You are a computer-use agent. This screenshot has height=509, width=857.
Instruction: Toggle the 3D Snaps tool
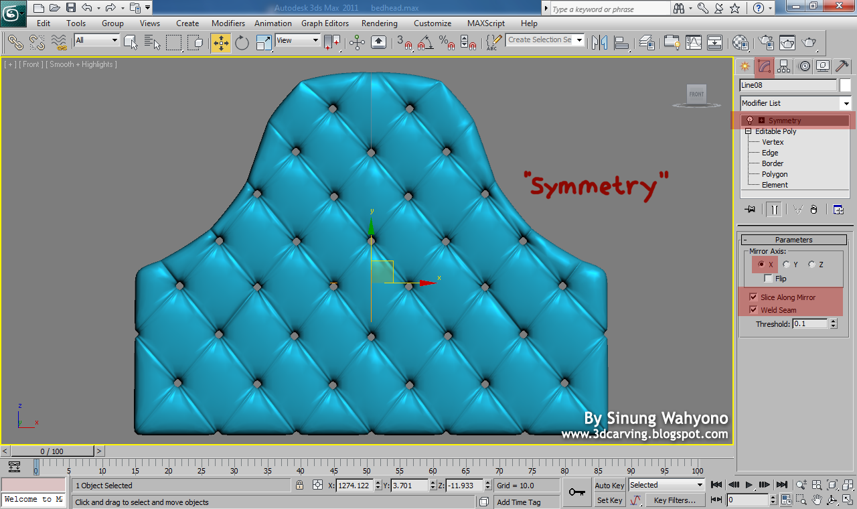tap(404, 43)
